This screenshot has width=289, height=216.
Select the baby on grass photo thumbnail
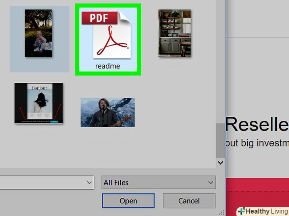(x=39, y=33)
